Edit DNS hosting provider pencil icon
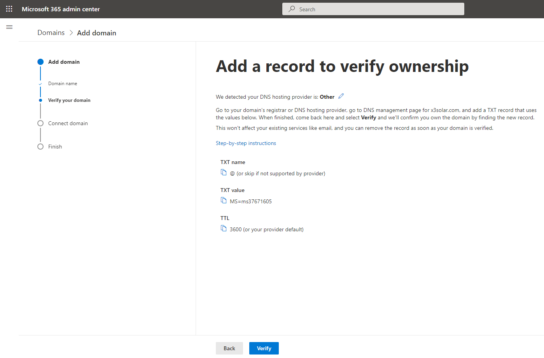 click(341, 96)
